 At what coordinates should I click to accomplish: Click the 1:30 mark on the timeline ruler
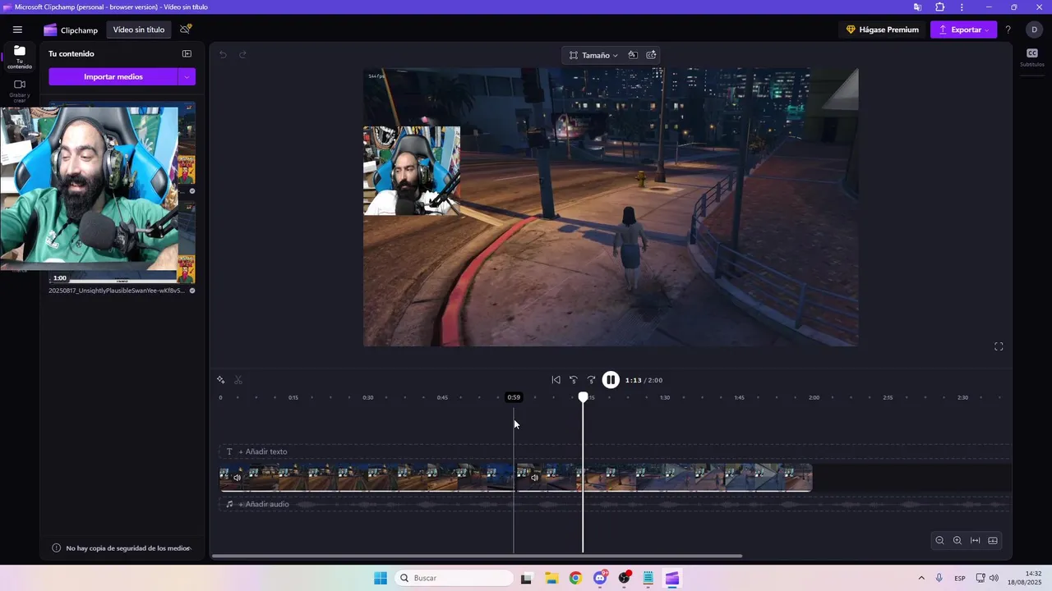tap(664, 397)
